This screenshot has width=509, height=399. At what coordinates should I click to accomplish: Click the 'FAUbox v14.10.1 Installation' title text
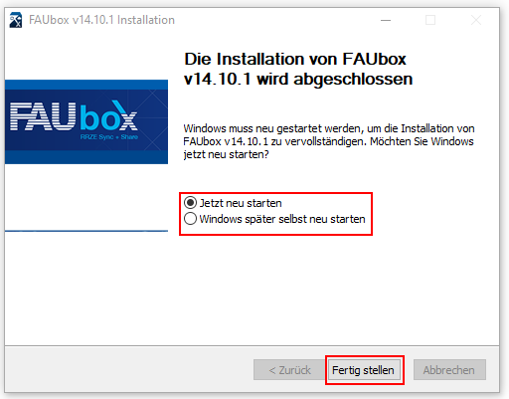tap(101, 20)
